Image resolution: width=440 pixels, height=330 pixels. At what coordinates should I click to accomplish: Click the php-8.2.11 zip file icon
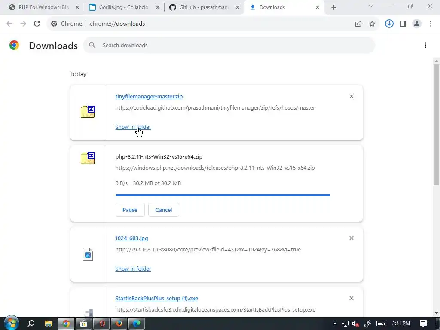coord(88,158)
